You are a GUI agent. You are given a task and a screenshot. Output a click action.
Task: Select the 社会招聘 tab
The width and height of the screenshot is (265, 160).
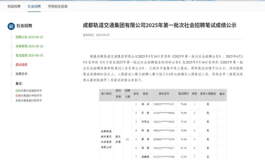(x=34, y=6)
